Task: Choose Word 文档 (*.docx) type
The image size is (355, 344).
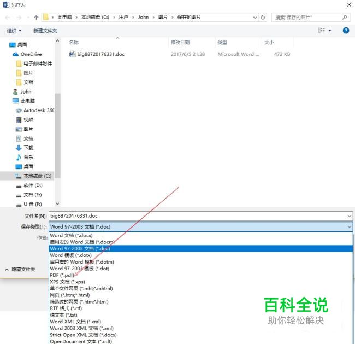Action: point(201,235)
